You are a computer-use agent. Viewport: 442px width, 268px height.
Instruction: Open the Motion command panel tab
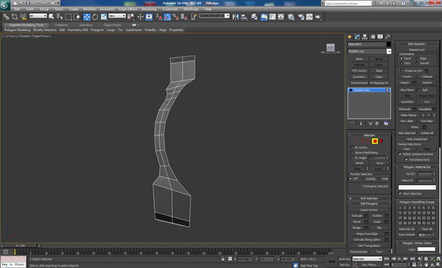pyautogui.click(x=373, y=37)
